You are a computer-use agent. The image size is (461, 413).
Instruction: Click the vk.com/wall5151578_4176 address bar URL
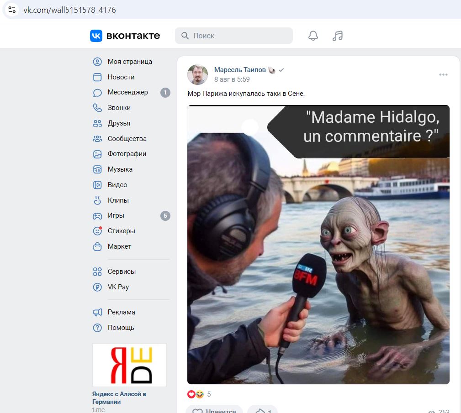[x=70, y=10]
